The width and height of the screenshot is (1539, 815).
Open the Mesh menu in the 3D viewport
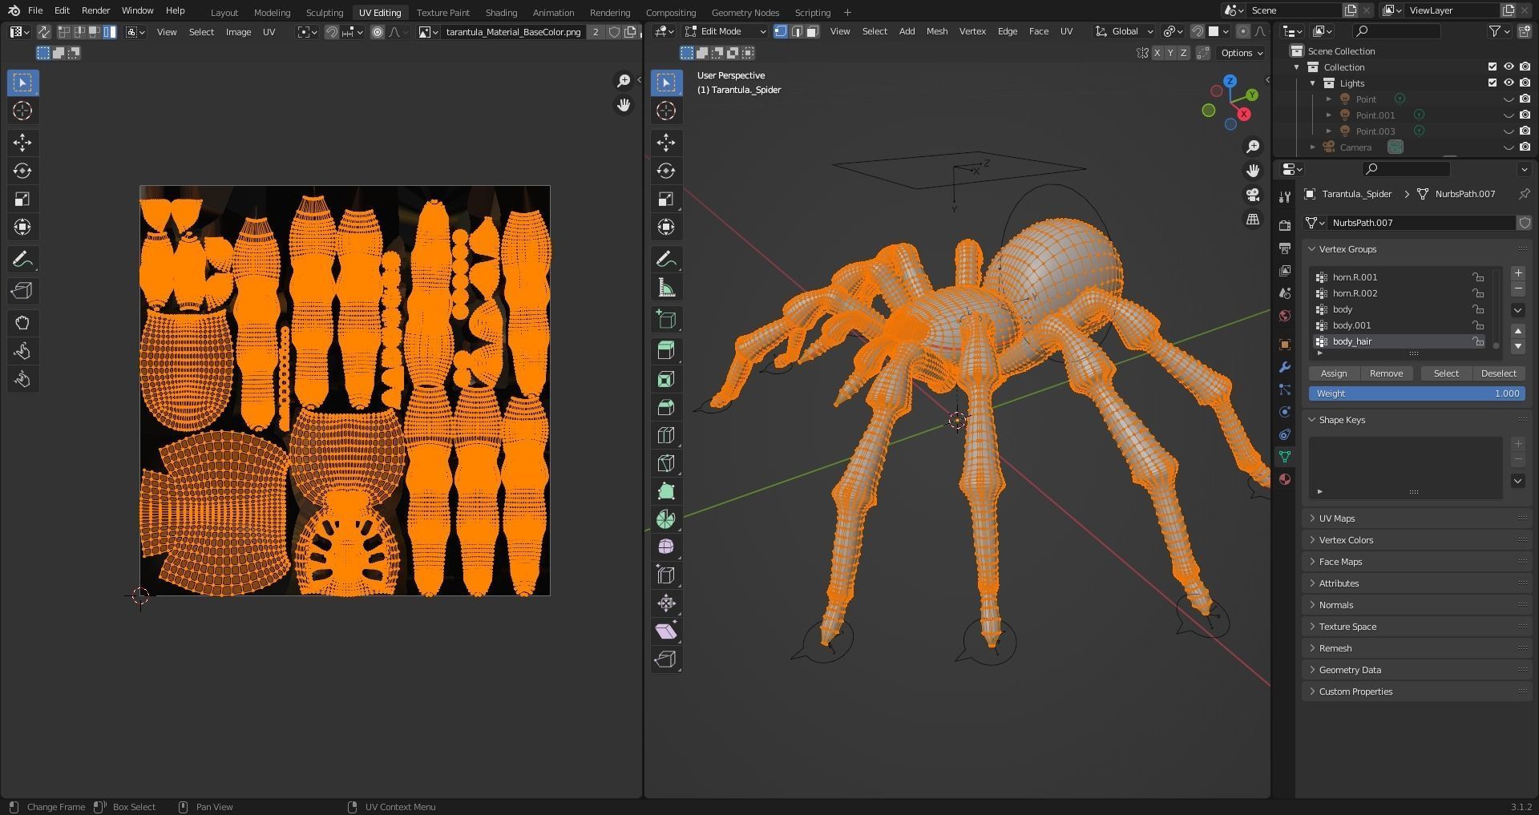coord(936,31)
